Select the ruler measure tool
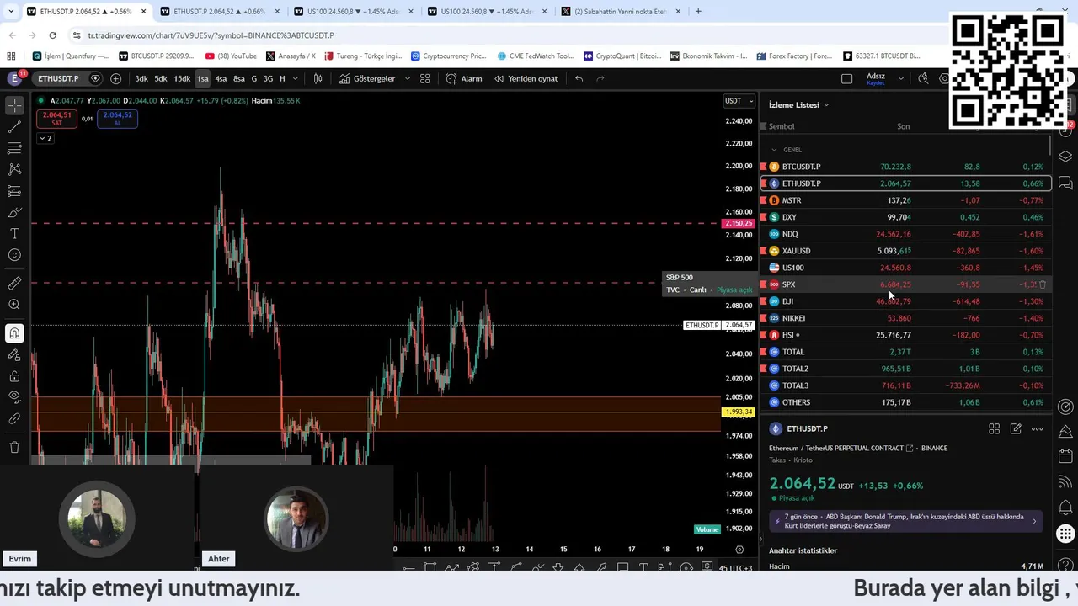 (x=14, y=284)
